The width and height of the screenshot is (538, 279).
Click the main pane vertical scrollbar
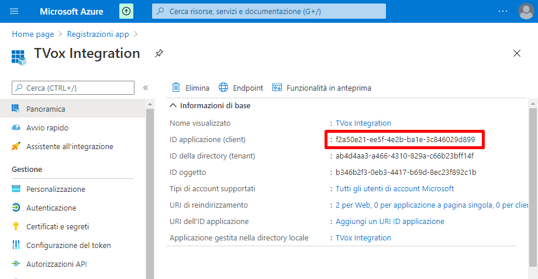click(533, 187)
